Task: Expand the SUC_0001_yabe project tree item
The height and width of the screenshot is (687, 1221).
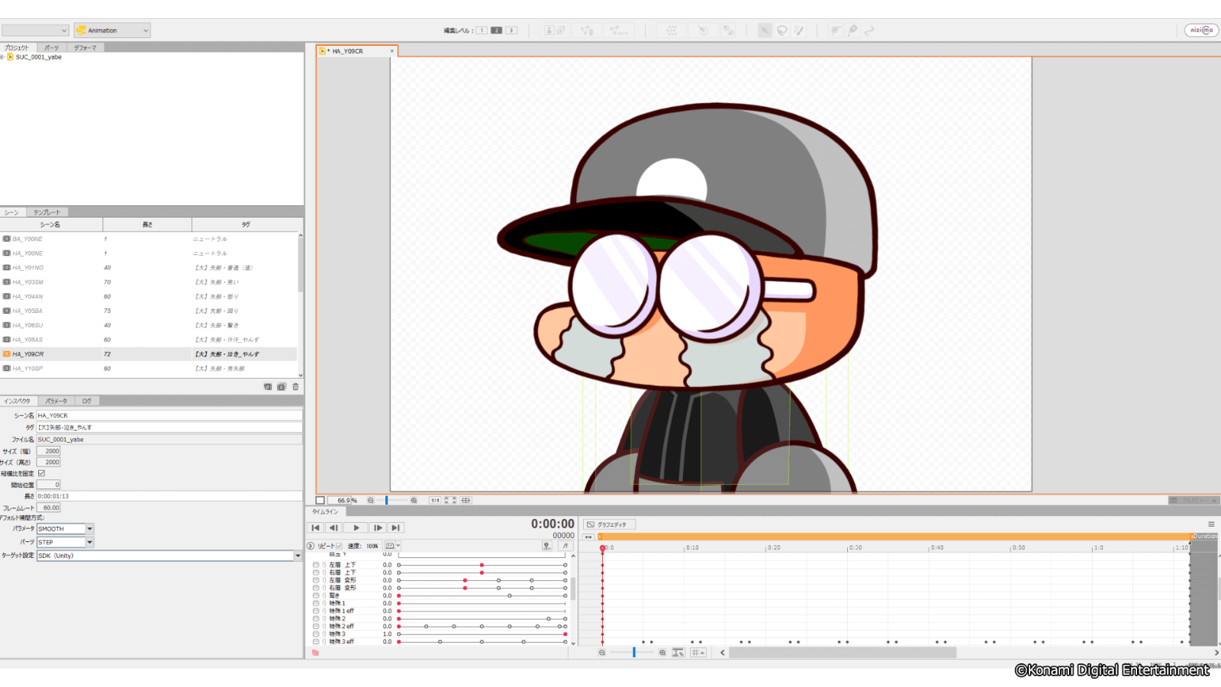Action: tap(2, 57)
